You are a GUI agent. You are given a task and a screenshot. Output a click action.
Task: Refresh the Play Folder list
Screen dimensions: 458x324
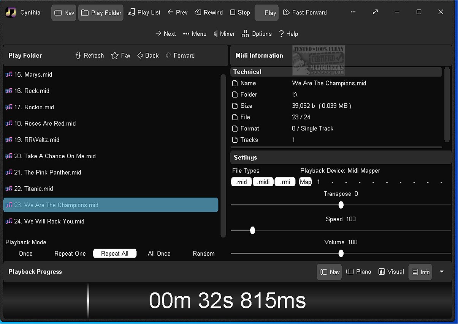tap(89, 55)
